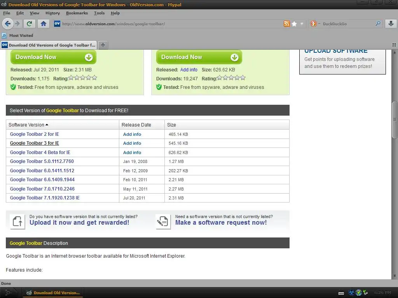Screen dimensions: 398x298
Task: Click the right Download Now button
Action: pos(199,57)
